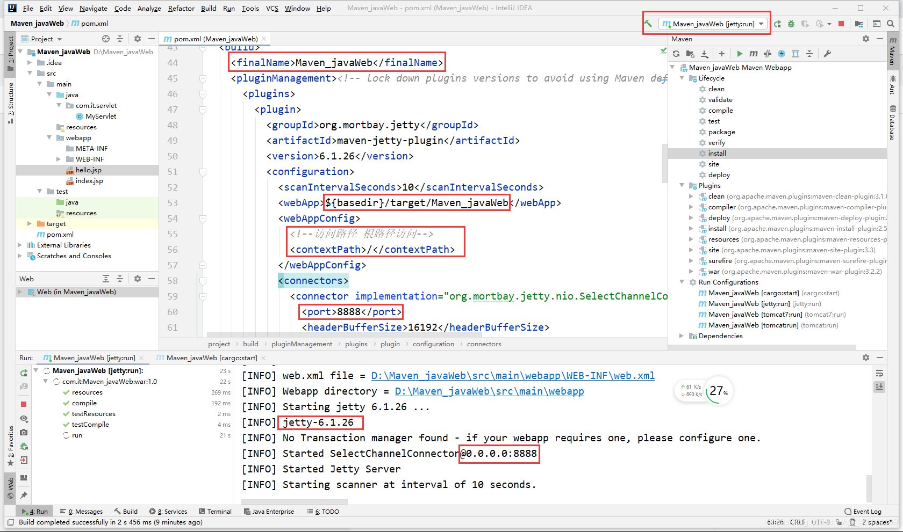Open the Project view selector dropdown
This screenshot has width=903, height=532.
click(46, 39)
